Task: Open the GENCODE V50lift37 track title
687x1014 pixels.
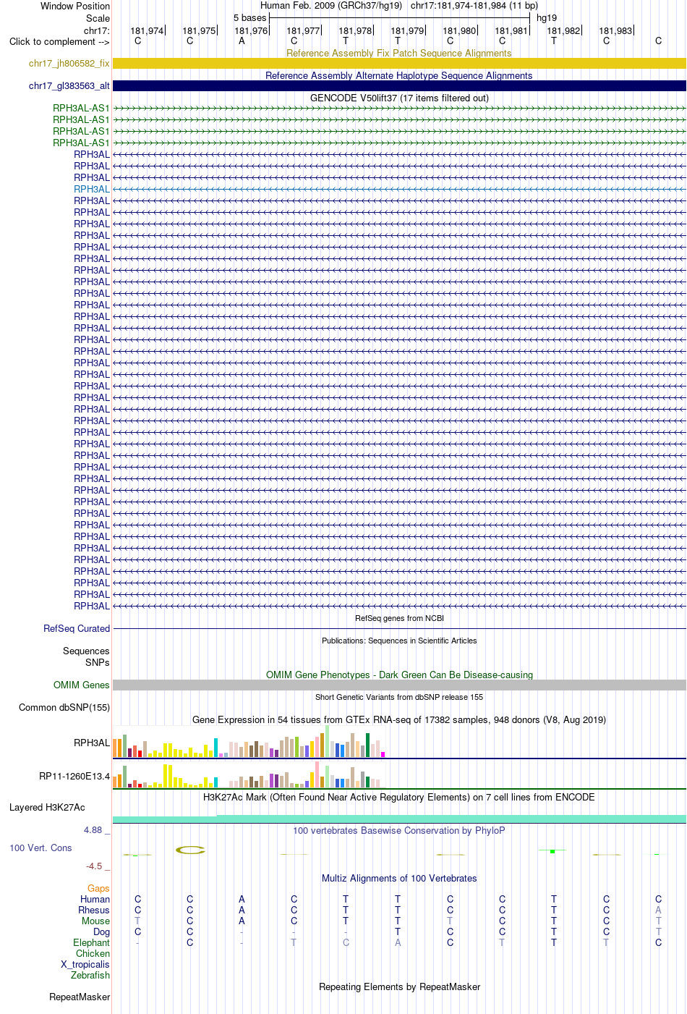Action: 399,98
